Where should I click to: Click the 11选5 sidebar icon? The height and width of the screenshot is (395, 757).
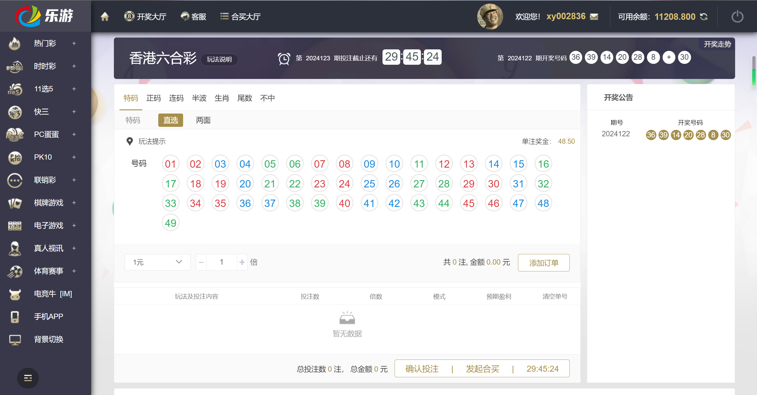(x=14, y=89)
